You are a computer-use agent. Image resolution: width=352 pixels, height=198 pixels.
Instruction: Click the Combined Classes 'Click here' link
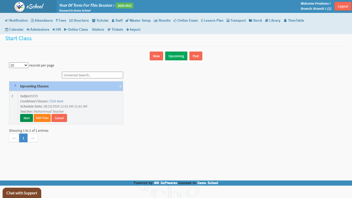pyautogui.click(x=56, y=101)
